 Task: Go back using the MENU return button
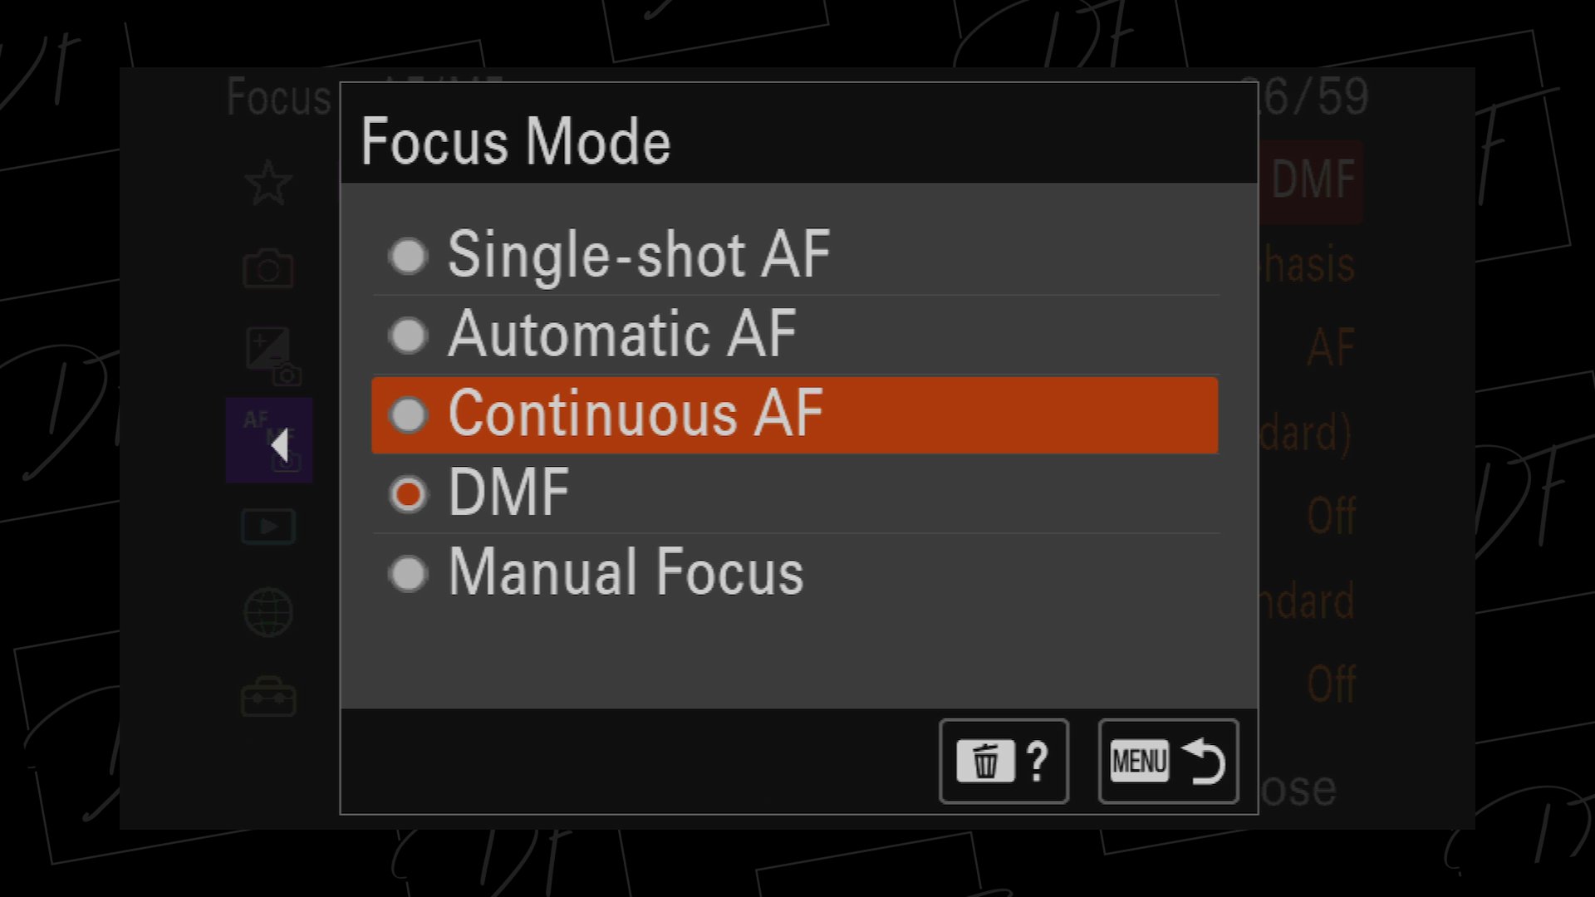coord(1168,761)
